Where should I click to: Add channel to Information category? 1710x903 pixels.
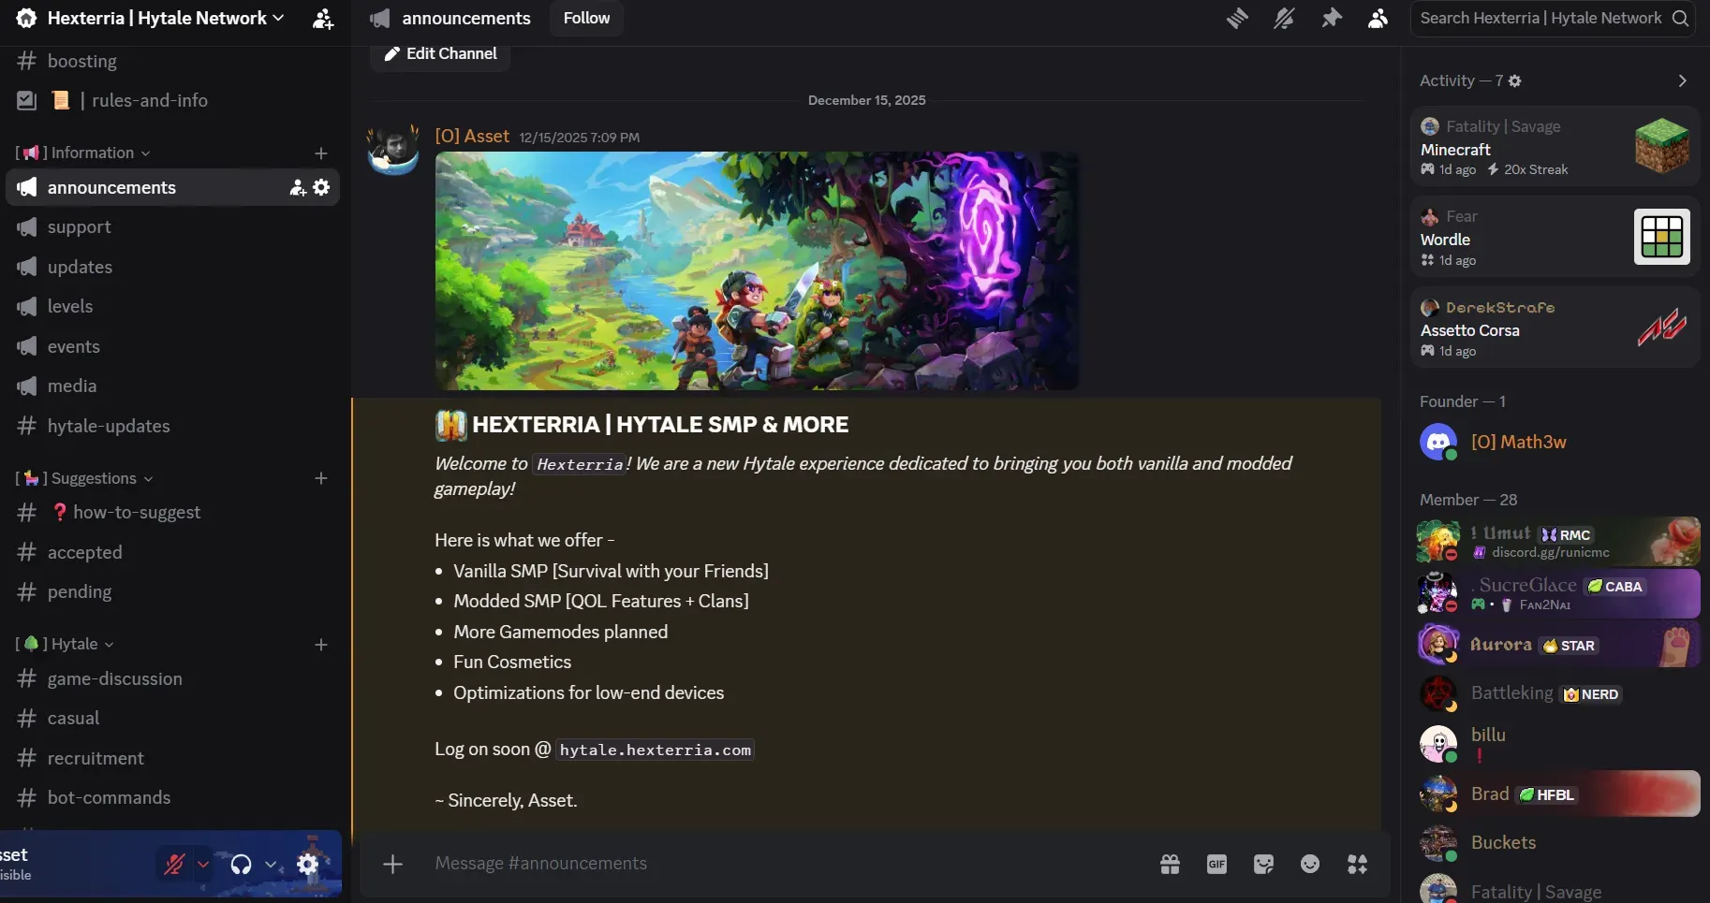click(x=321, y=153)
